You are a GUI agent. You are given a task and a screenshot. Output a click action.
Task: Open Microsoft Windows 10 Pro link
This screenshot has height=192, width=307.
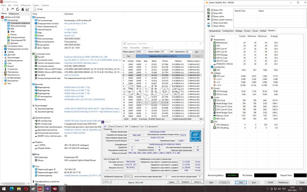point(75,23)
